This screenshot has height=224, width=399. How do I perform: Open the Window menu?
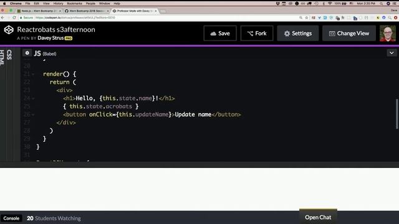coord(104,4)
